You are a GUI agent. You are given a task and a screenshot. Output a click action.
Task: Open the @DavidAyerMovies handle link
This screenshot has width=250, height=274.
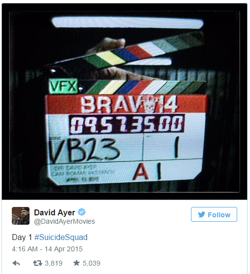(x=64, y=221)
